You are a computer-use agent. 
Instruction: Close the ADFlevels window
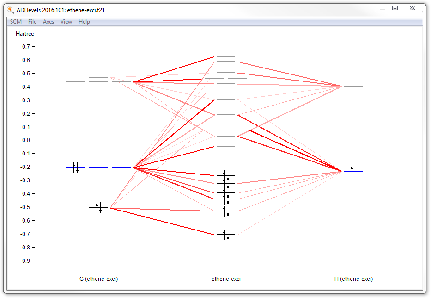coord(412,8)
